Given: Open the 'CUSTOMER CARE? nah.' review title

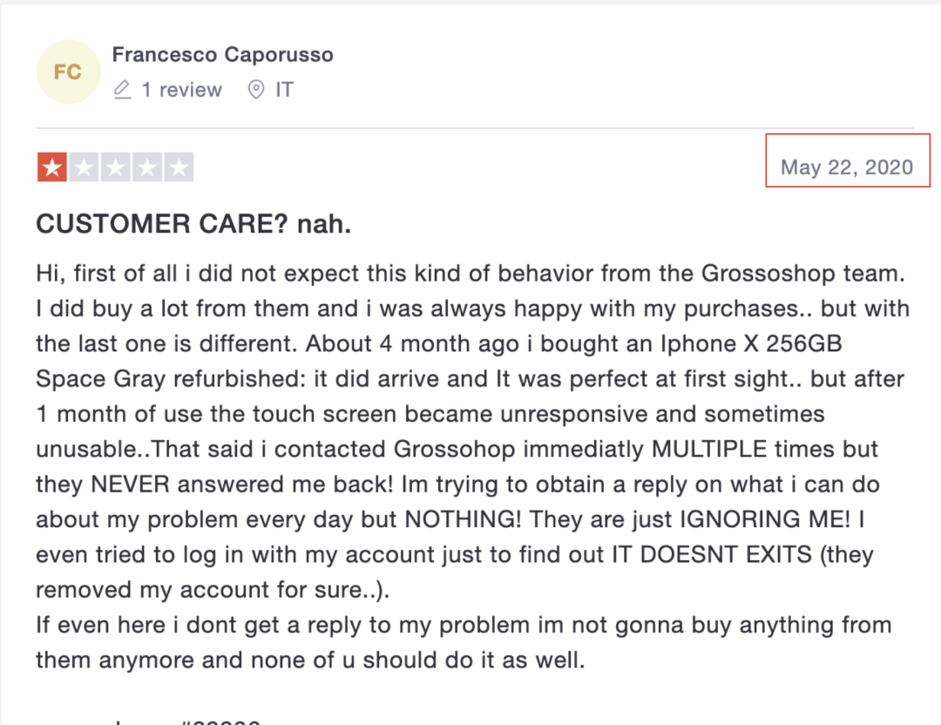Looking at the screenshot, I should pos(193,224).
